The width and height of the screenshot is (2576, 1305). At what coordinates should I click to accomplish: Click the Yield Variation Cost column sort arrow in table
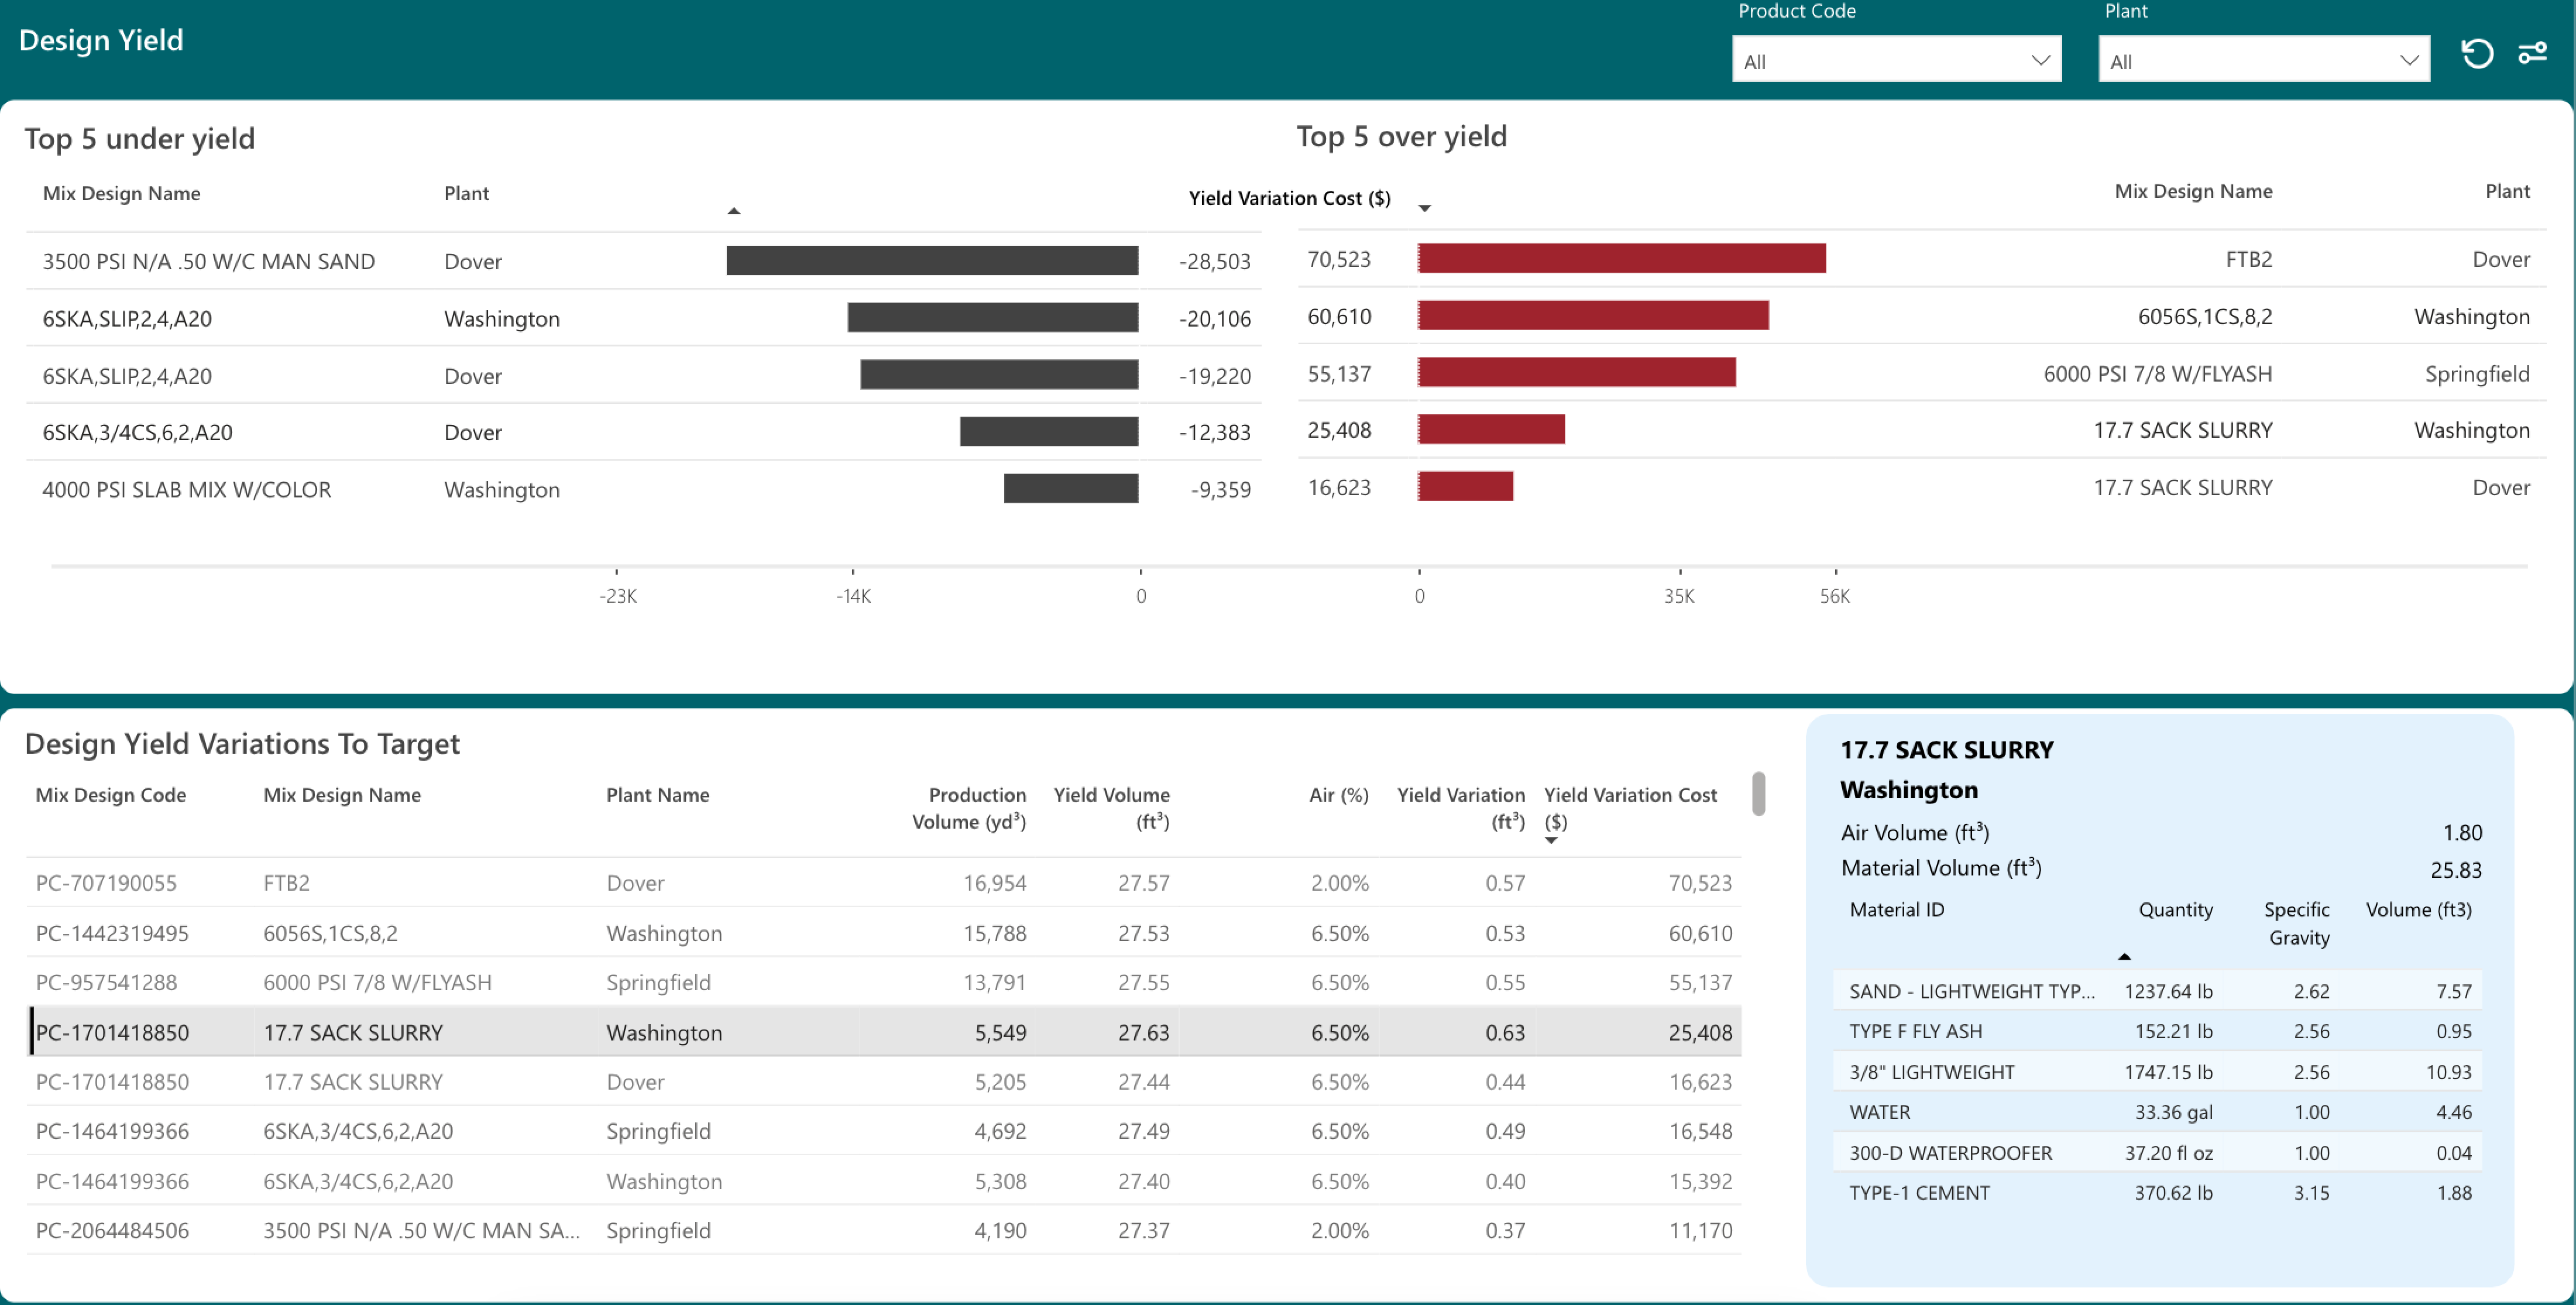click(x=1551, y=840)
